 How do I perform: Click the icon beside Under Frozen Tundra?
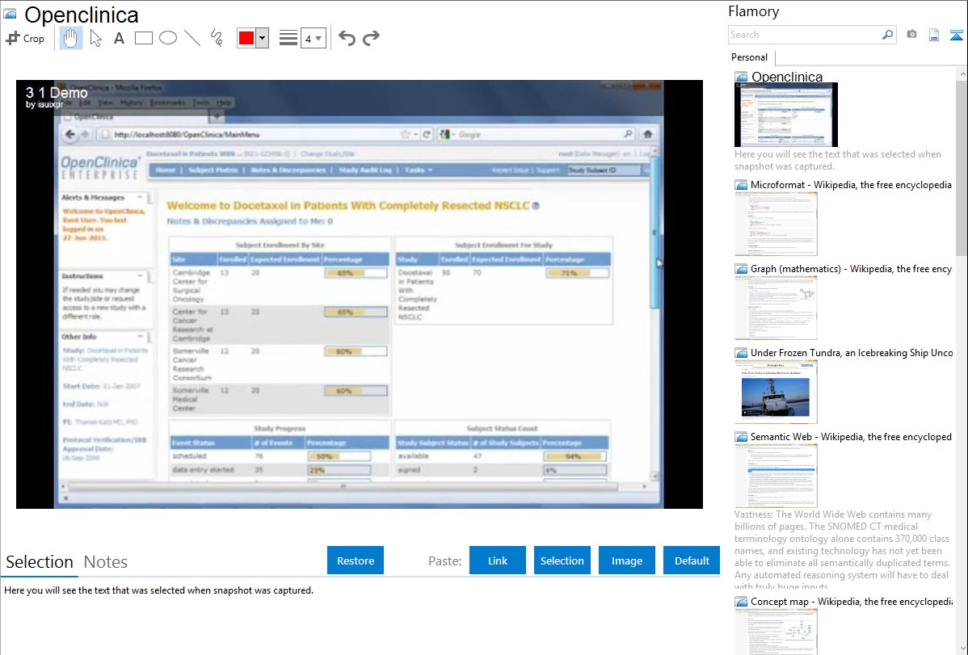pos(742,352)
